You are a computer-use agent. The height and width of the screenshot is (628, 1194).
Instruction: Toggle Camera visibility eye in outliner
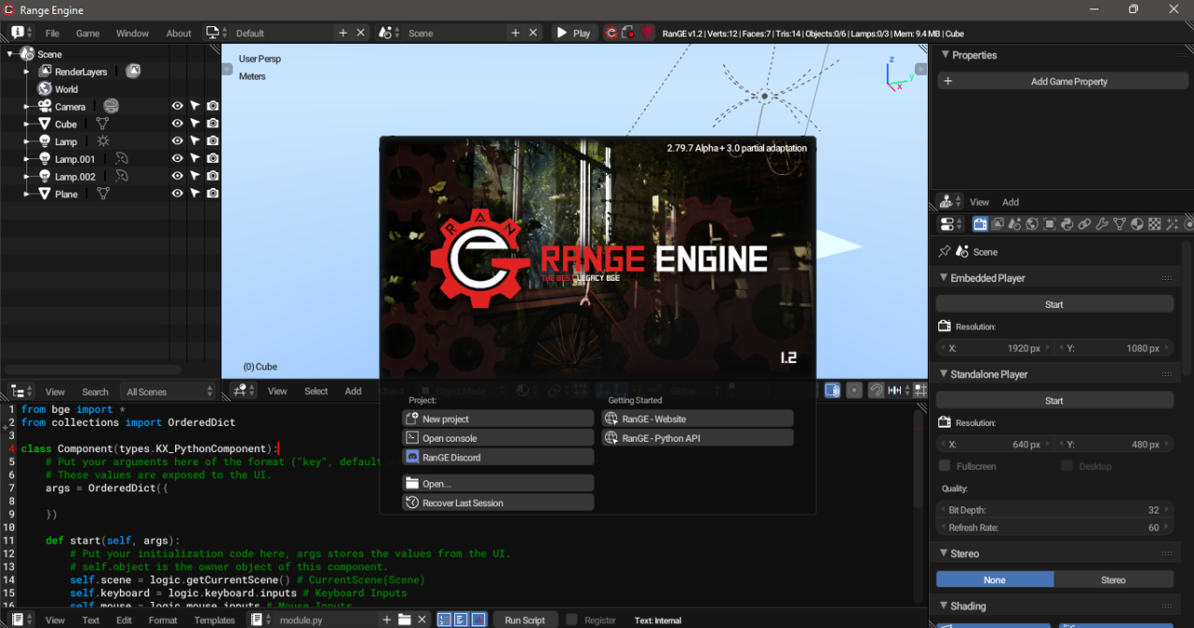point(177,106)
